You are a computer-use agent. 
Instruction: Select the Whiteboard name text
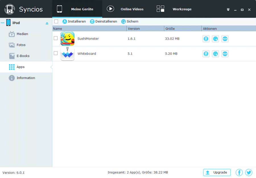(87, 54)
